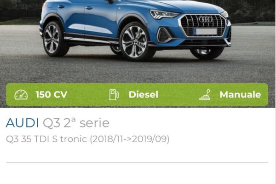Screen dimensions: 276x184
Task: Click the fuel pump icon
Action: pos(114,95)
